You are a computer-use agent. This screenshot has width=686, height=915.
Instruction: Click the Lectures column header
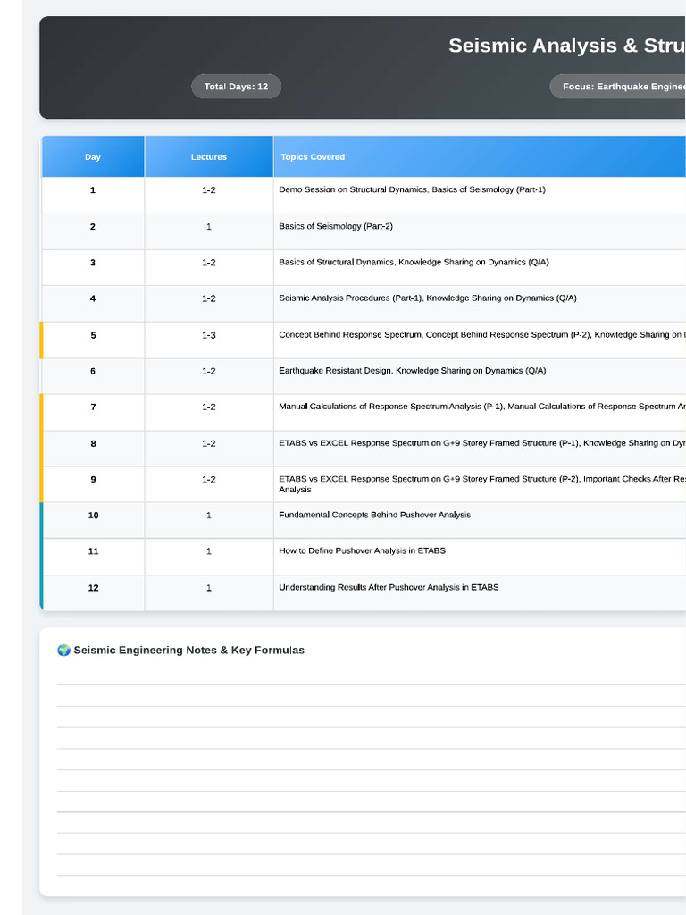click(x=209, y=157)
